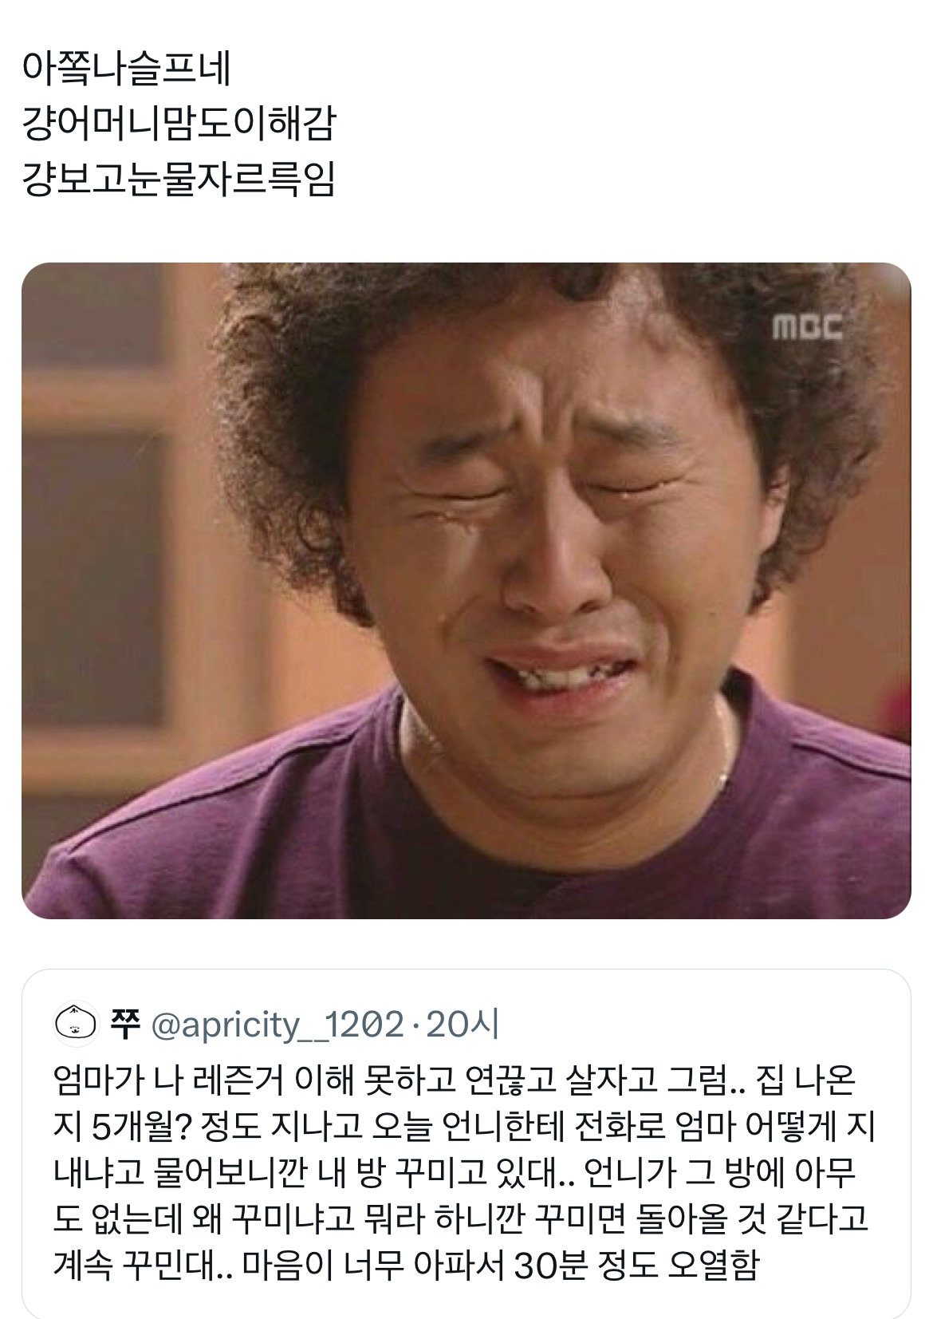Click quoted text line starting 도 없는데 왜
Viewport: 933px width, 1319px height.
(x=459, y=1220)
